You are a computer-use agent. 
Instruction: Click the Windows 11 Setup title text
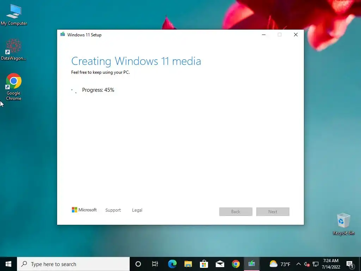[85, 35]
